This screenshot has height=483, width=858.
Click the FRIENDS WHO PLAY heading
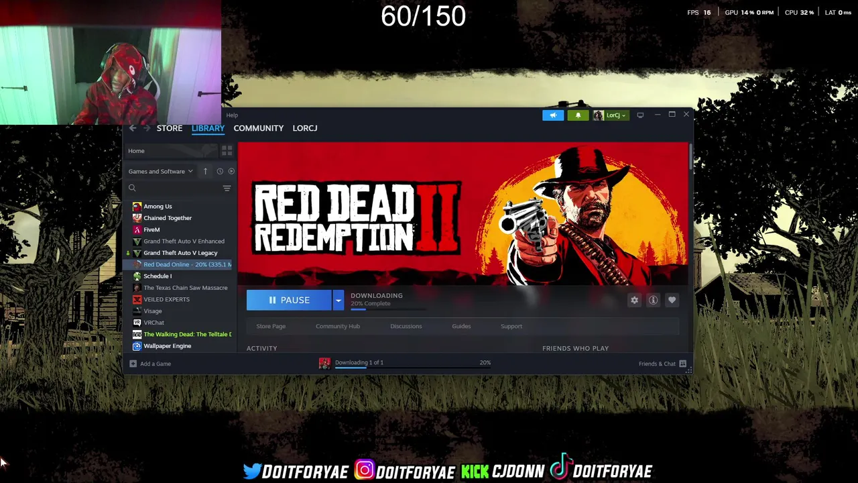coord(575,348)
